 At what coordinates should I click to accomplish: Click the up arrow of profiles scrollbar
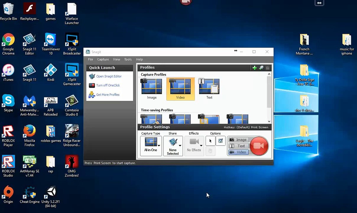[x=269, y=74]
